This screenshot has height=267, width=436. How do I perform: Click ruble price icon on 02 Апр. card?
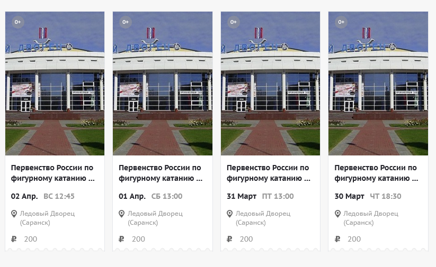coord(14,239)
